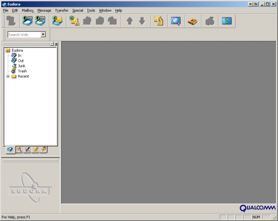Minimize the Eudora window
This screenshot has width=278, height=221.
[263, 4]
